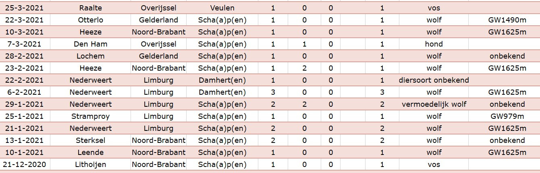Click the Leende location cell
This screenshot has width=540, height=173.
90,152
